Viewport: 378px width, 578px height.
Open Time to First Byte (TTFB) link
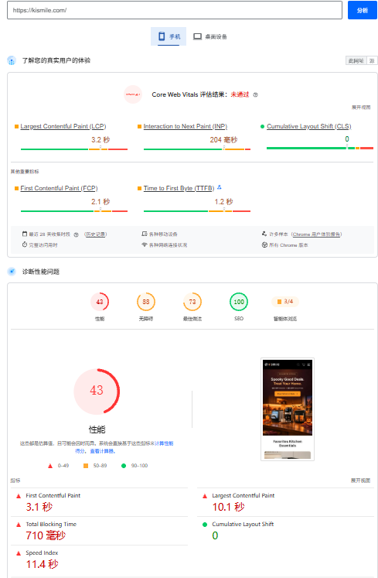[179, 188]
